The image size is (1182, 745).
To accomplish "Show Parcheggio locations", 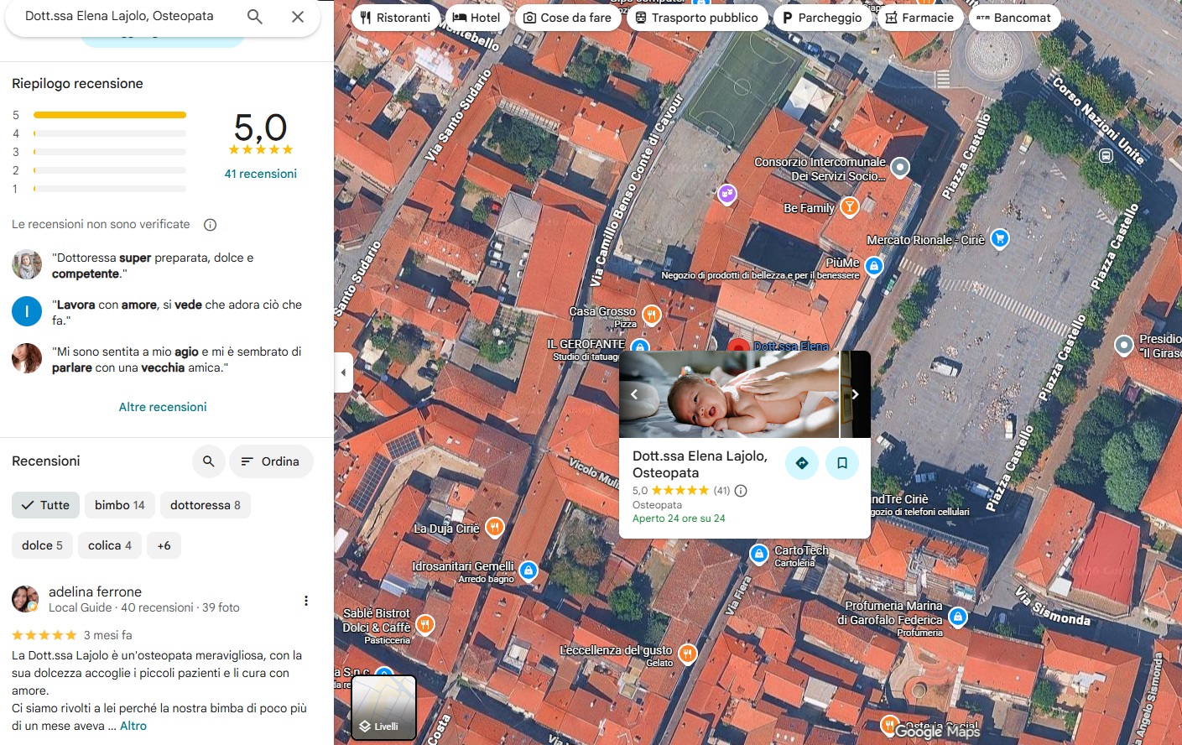I will point(822,18).
